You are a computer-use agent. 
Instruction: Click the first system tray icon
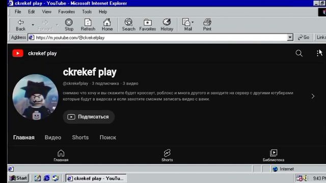pyautogui.click(x=300, y=178)
